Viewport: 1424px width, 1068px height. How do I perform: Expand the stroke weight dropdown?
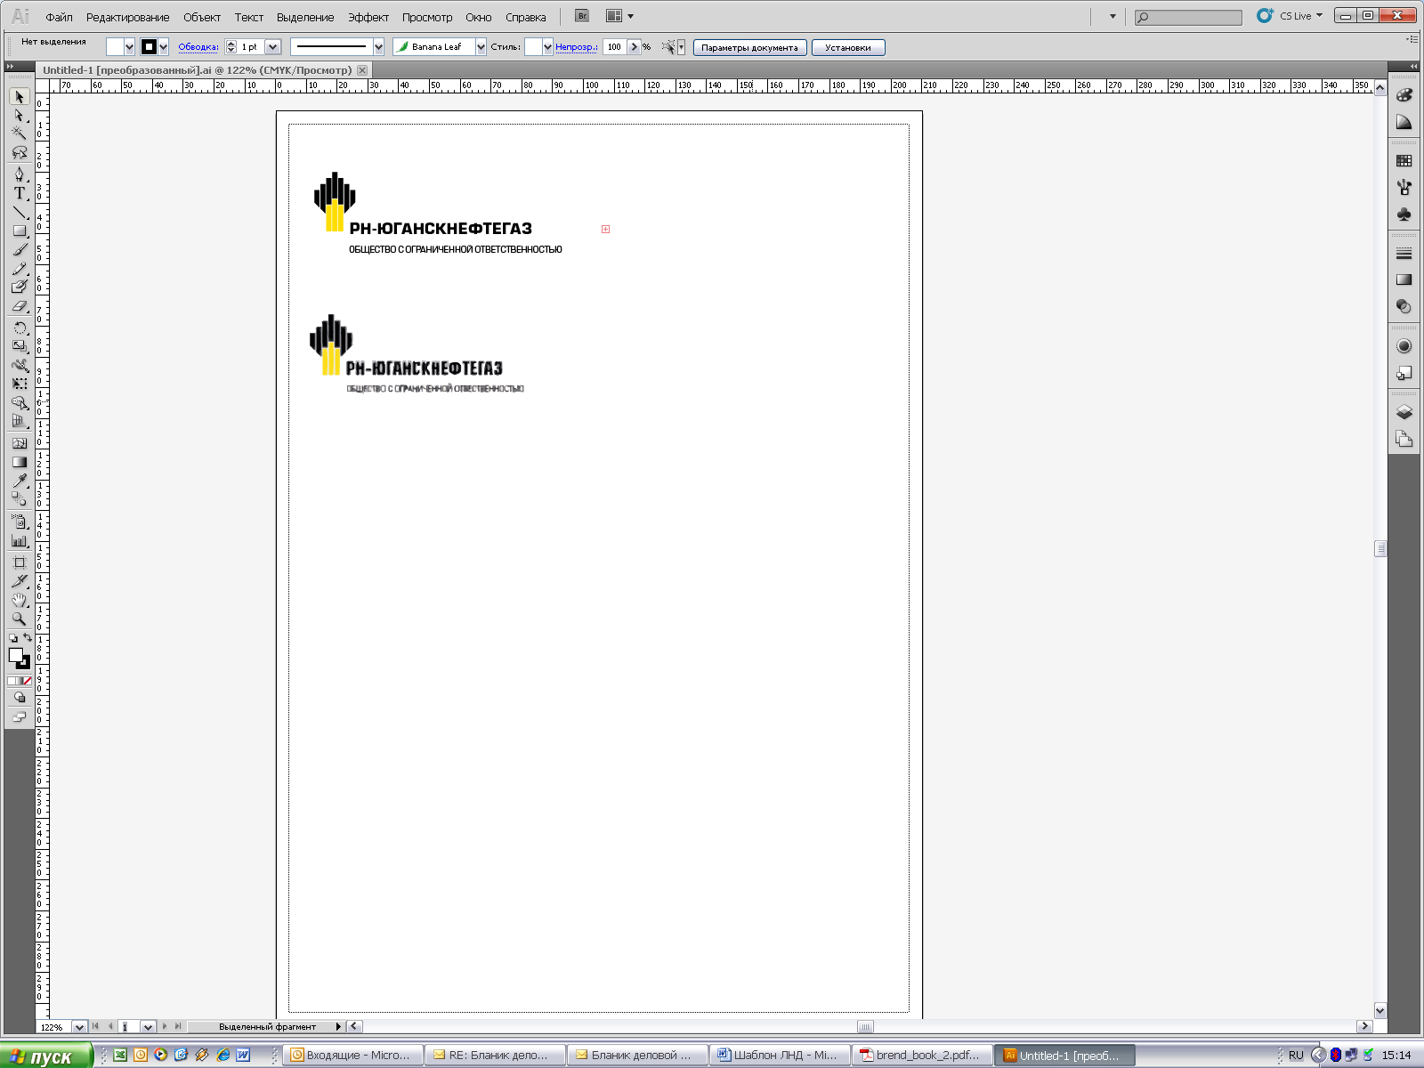pyautogui.click(x=273, y=47)
